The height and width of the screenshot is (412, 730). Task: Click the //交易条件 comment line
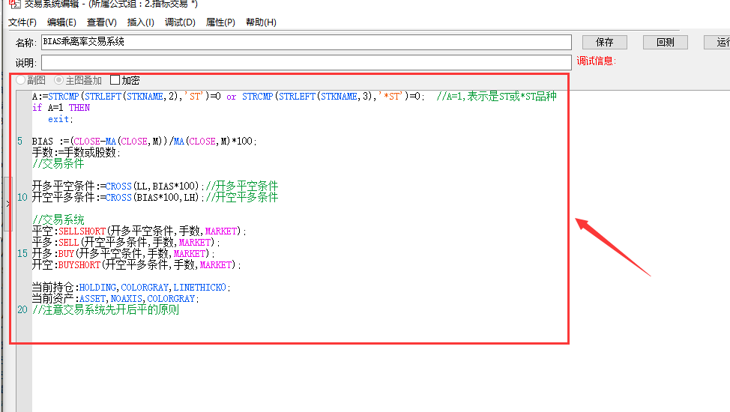[58, 163]
